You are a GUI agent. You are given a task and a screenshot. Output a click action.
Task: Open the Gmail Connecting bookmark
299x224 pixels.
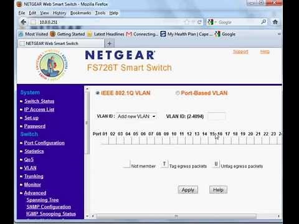(x=142, y=34)
